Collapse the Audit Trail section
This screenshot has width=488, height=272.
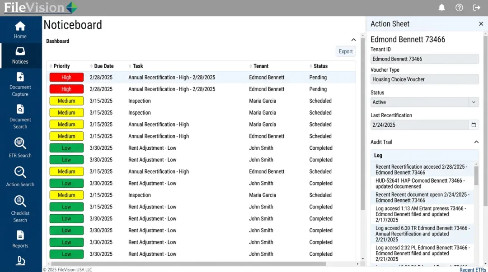coord(476,142)
